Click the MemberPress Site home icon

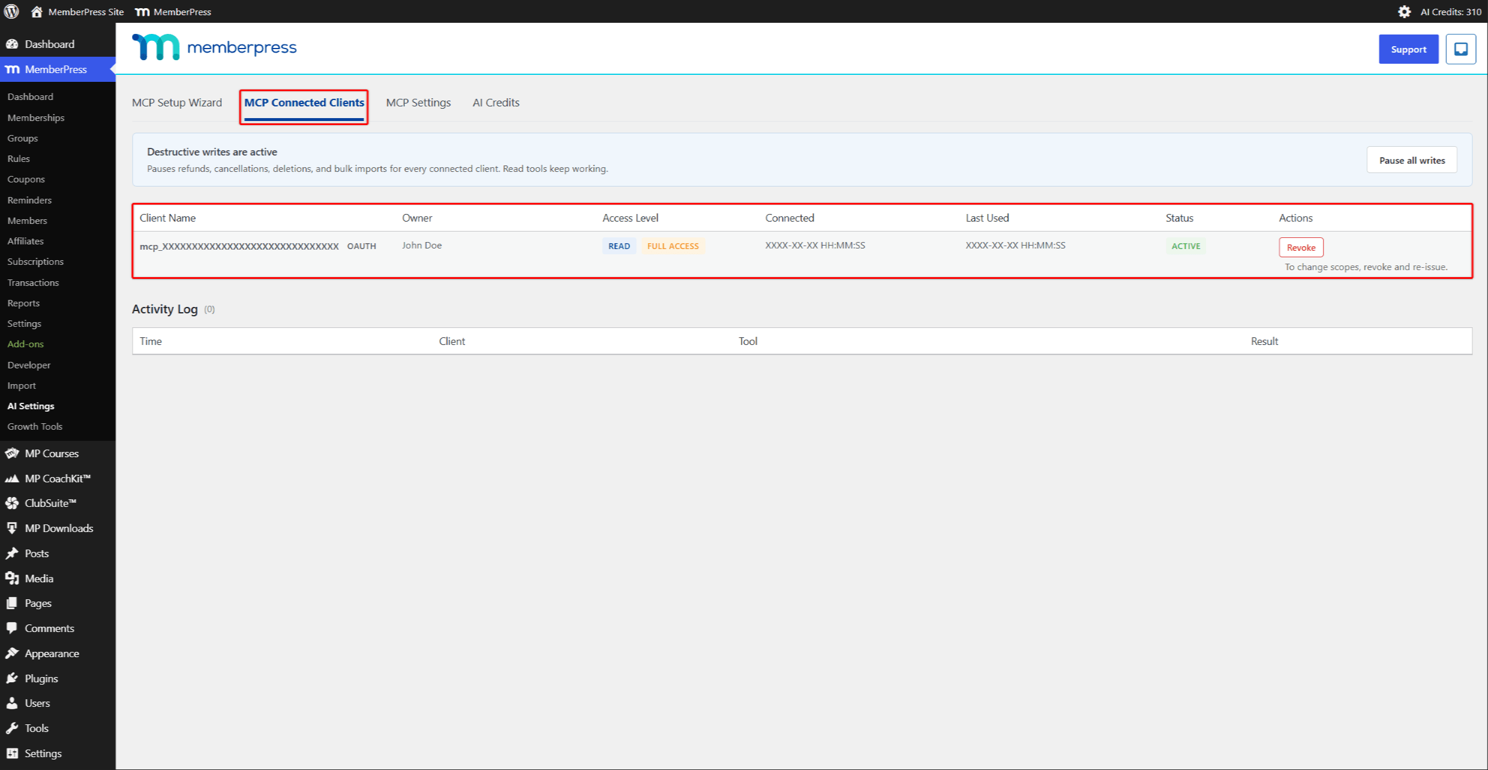36,11
